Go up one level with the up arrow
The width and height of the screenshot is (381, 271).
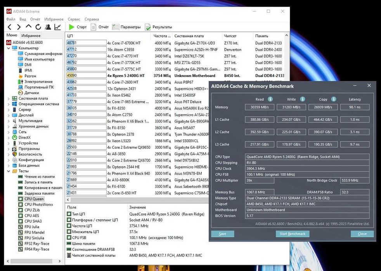point(28,26)
